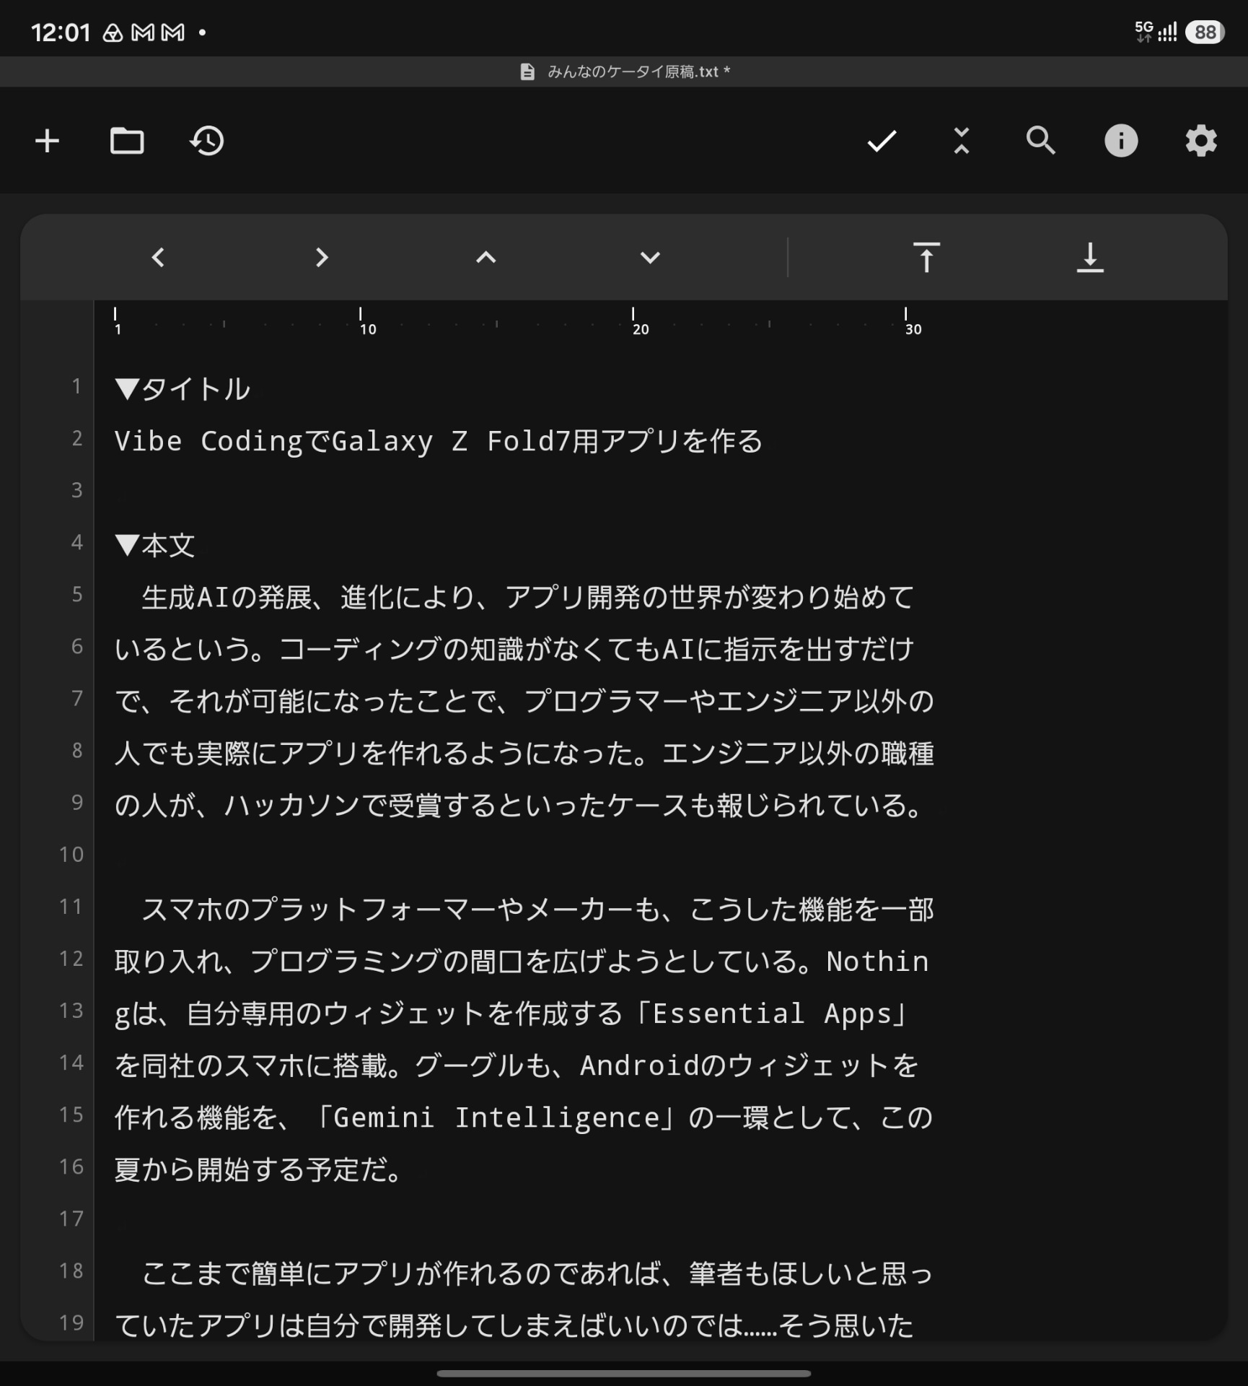Screen dimensions: 1248x1386
Task: Tap the word Nothin on line 12
Action: tap(878, 961)
